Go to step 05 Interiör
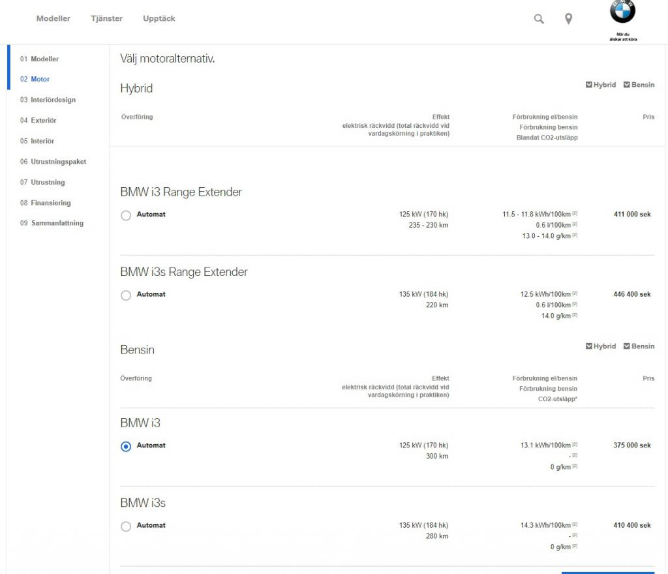 click(37, 141)
